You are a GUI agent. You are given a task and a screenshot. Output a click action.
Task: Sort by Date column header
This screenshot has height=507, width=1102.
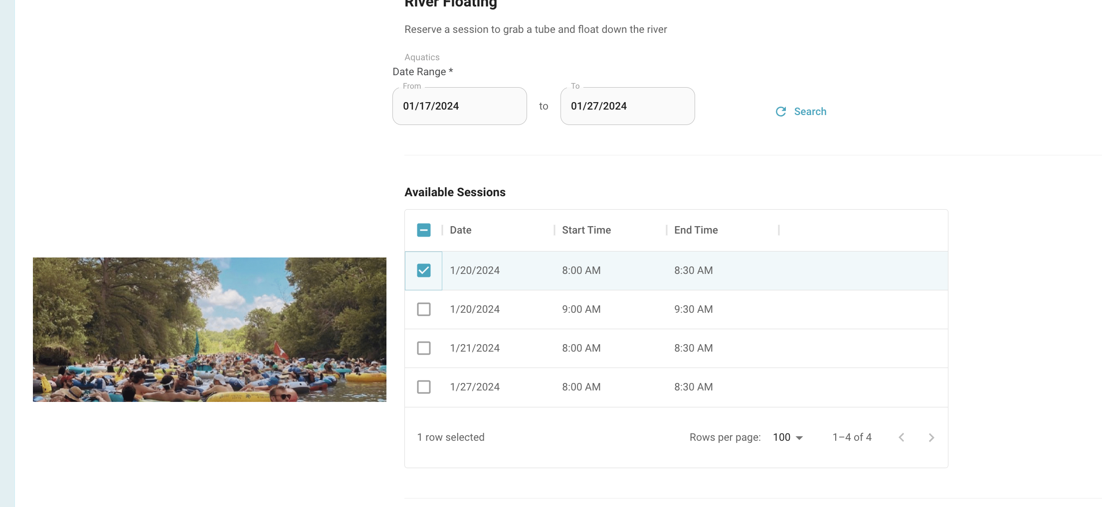coord(461,230)
